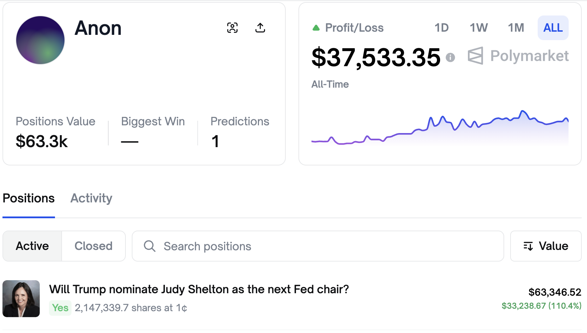The height and width of the screenshot is (333, 587).
Task: Click the sort icon on Value button
Action: pyautogui.click(x=528, y=246)
